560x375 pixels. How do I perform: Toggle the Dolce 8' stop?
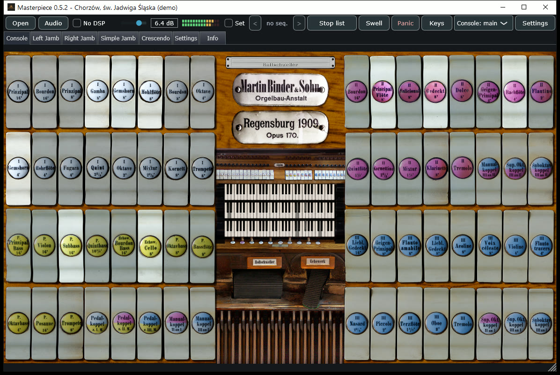pyautogui.click(x=462, y=91)
